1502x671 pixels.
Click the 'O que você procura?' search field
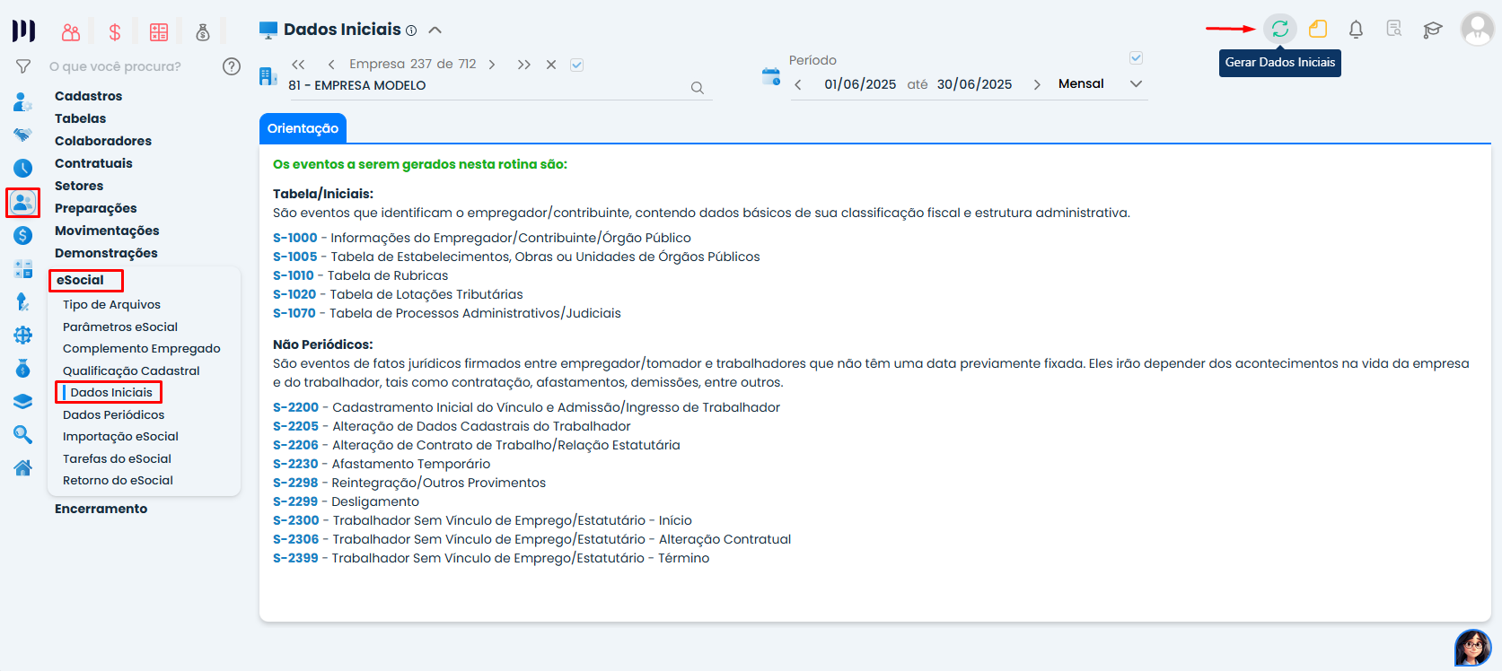pos(115,66)
